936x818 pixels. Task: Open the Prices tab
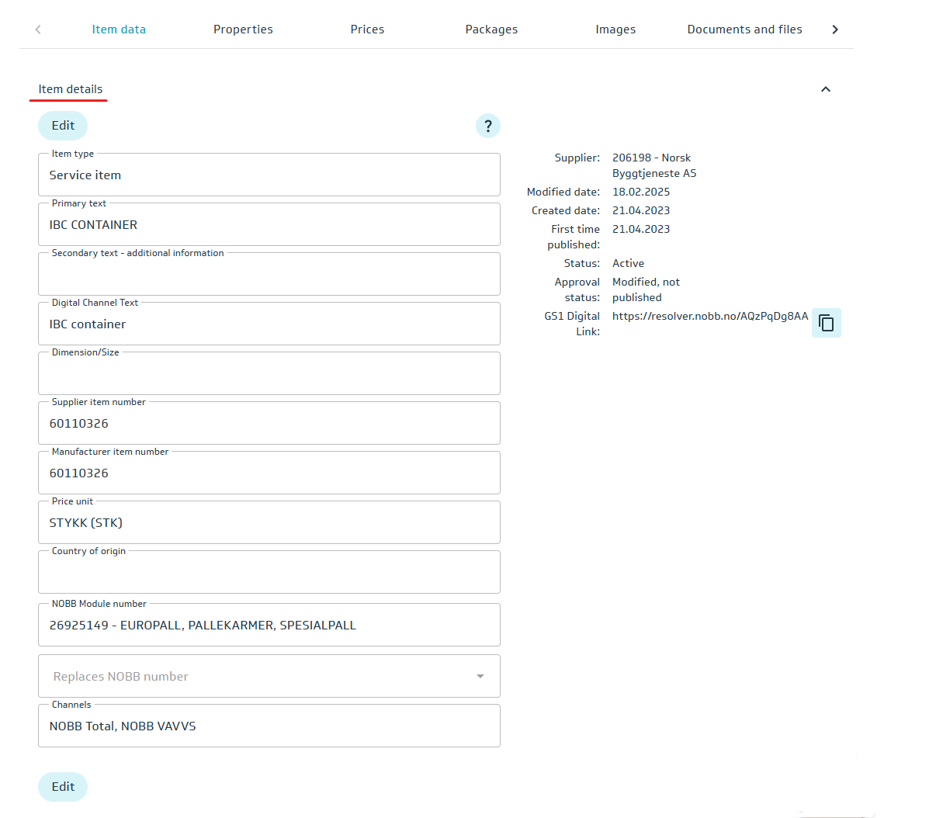[367, 29]
